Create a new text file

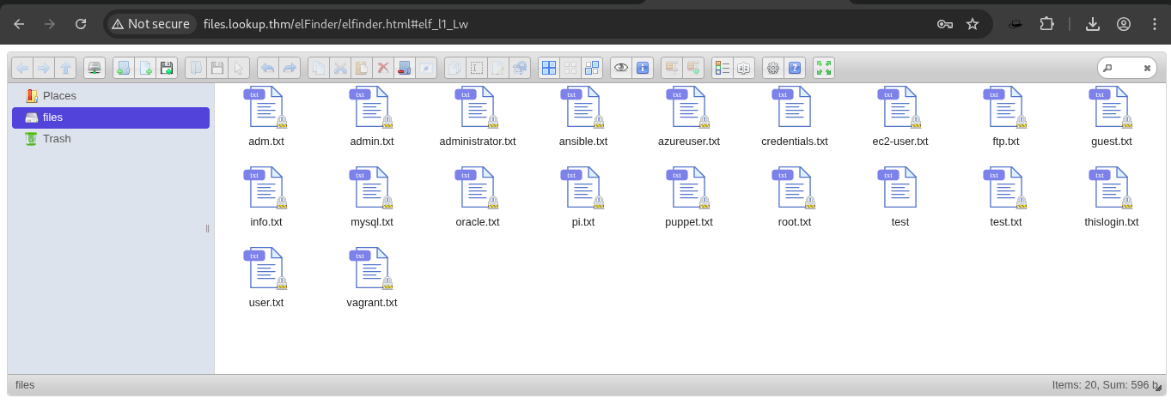point(145,68)
